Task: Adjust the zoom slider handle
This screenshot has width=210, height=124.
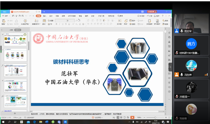Action: point(155,117)
